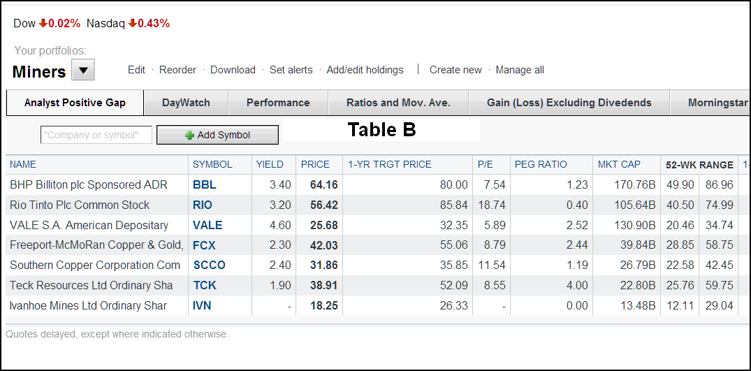Image resolution: width=751 pixels, height=371 pixels.
Task: Sort by the MKT CAP header
Action: (619, 165)
